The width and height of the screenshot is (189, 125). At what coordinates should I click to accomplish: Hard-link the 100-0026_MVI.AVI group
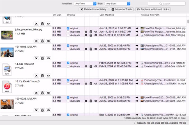pyautogui.click(x=48, y=110)
